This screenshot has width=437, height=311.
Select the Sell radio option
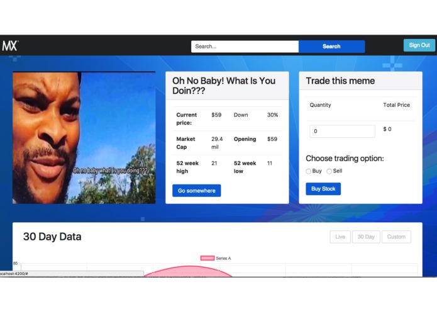click(329, 171)
